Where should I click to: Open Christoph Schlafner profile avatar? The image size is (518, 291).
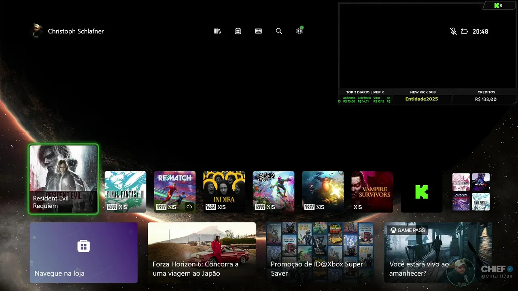[37, 31]
